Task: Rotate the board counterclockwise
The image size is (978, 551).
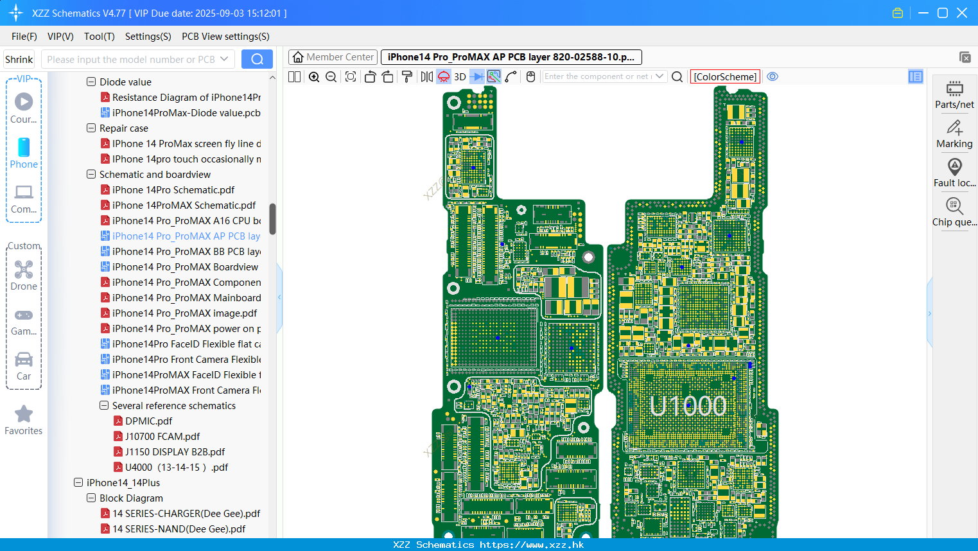Action: pos(370,76)
